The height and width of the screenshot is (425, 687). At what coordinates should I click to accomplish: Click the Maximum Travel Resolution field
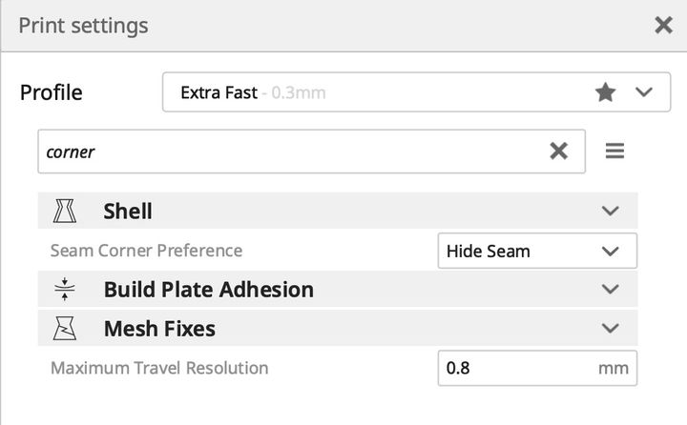515,368
